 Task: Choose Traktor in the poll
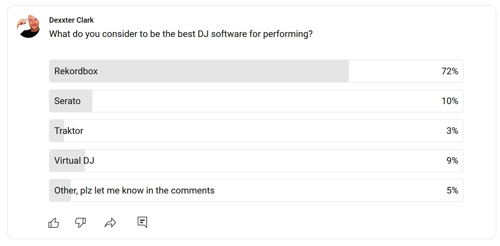tap(256, 131)
